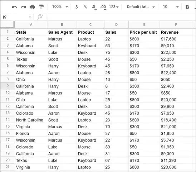The image size is (196, 172).
Task: Format as percent icon
Action: pyautogui.click(x=85, y=7)
